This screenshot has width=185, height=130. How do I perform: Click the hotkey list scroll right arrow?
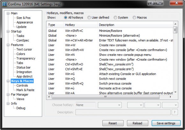pyautogui.click(x=170, y=97)
